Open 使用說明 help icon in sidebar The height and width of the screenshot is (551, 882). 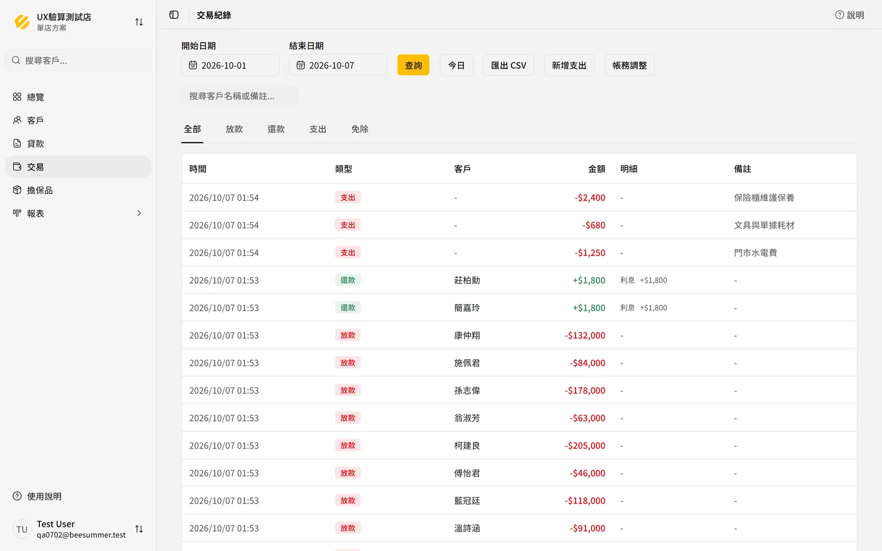click(x=17, y=496)
